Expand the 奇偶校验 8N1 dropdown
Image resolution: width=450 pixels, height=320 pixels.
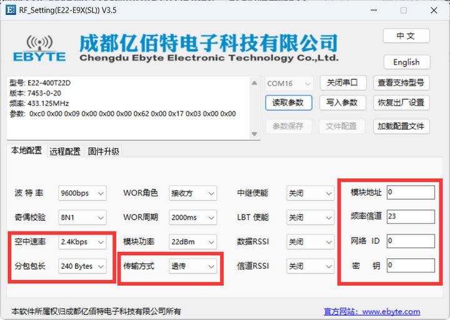click(82, 218)
